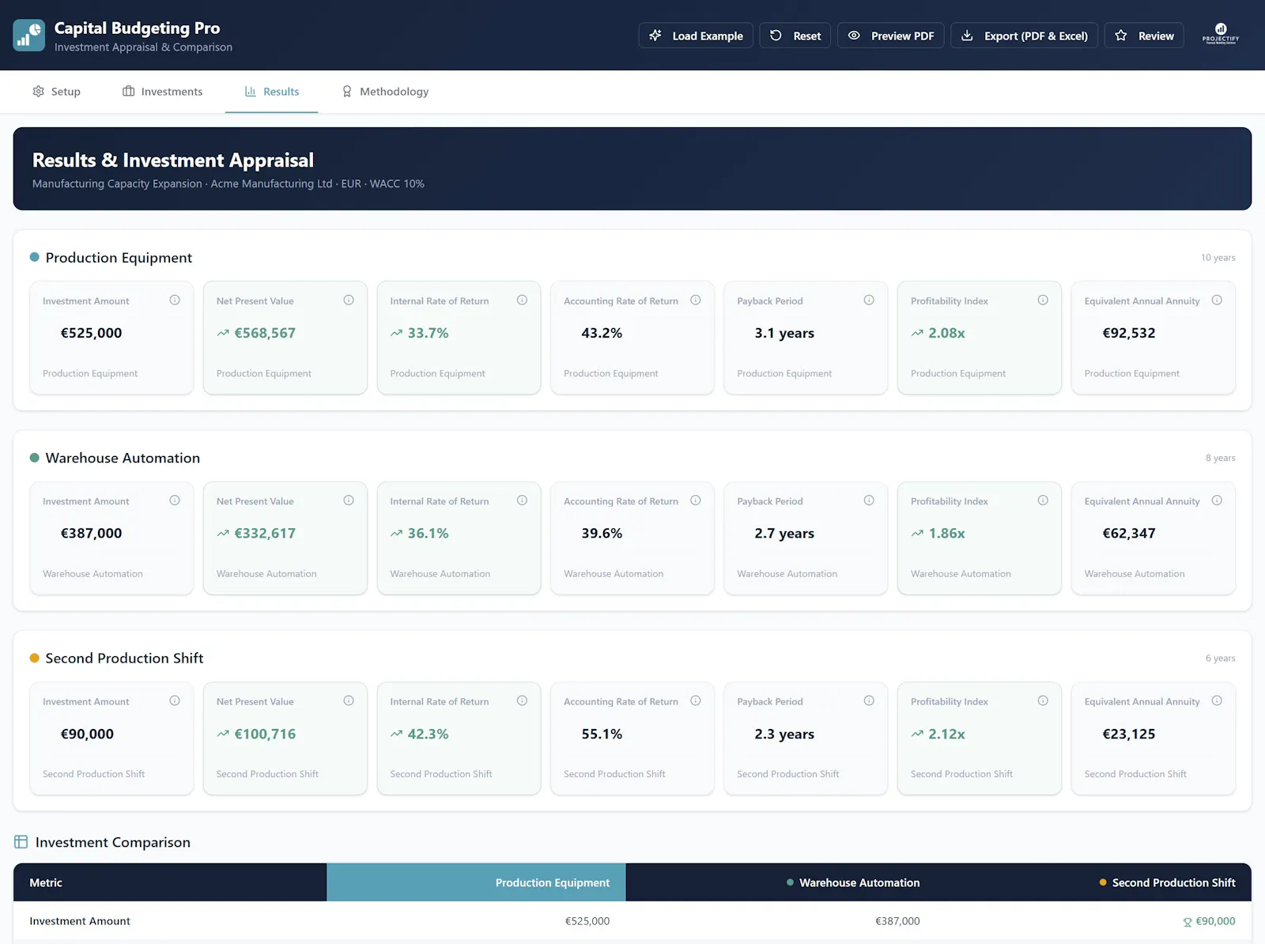Click the Load Example button
The width and height of the screenshot is (1265, 944).
coord(696,36)
